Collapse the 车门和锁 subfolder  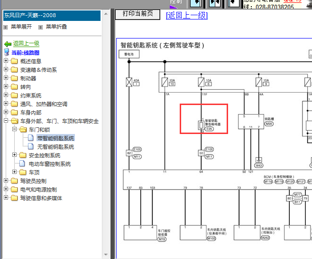click(x=15, y=129)
